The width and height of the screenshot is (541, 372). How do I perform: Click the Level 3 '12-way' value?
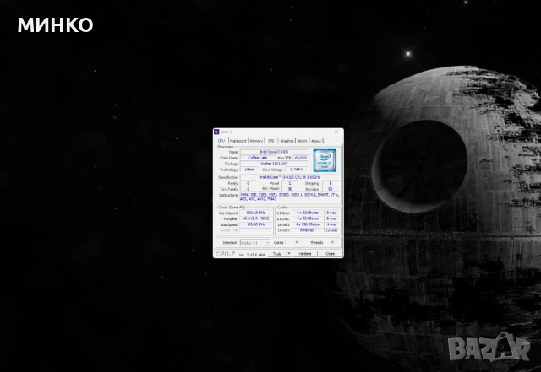[331, 230]
